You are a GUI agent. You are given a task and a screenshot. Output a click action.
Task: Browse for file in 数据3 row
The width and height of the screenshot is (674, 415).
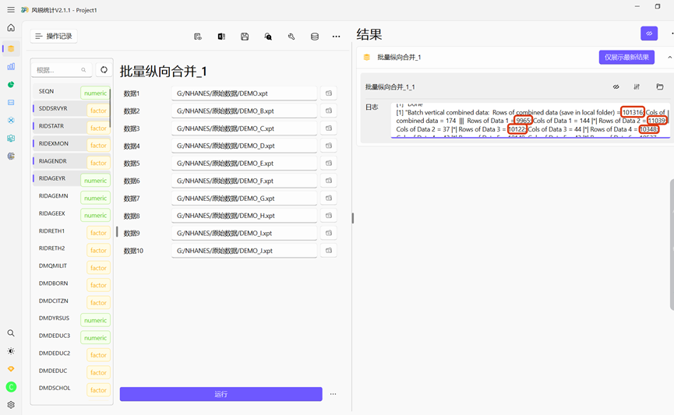[x=329, y=128]
